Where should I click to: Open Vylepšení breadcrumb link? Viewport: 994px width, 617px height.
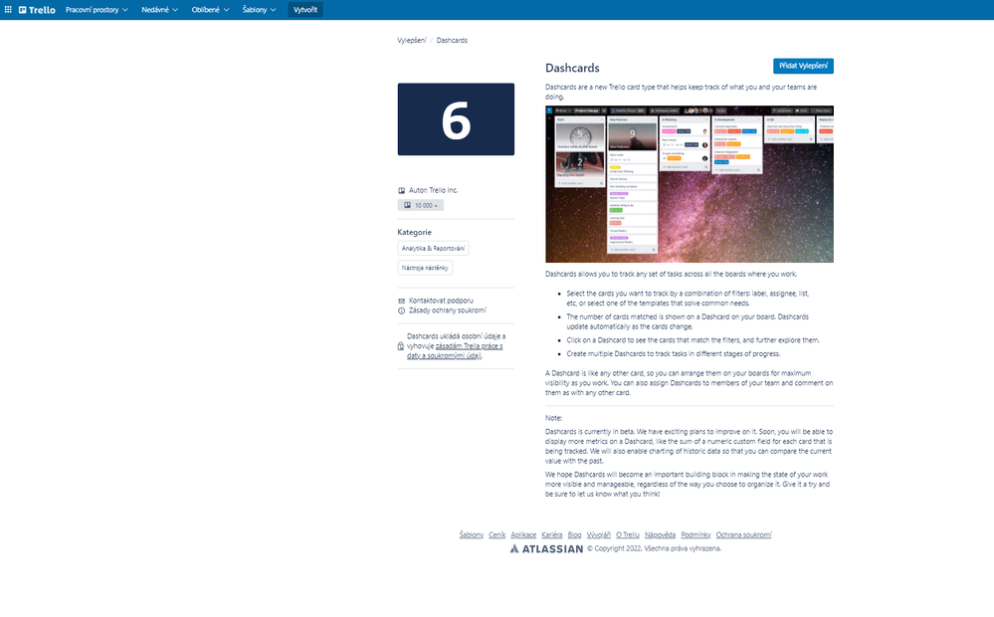[x=412, y=40]
